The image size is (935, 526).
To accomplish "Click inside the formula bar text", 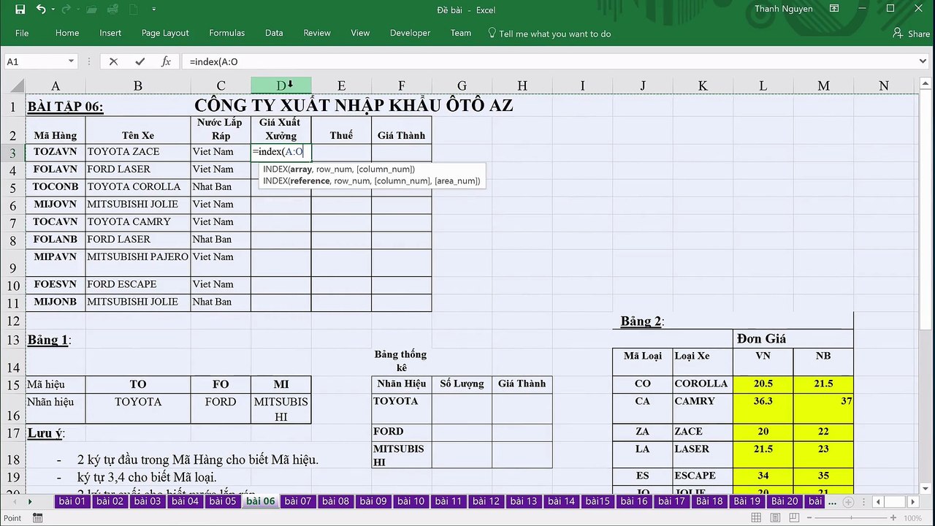I will tap(548, 61).
